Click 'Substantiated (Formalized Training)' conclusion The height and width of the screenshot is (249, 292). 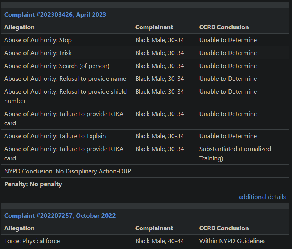(235, 153)
